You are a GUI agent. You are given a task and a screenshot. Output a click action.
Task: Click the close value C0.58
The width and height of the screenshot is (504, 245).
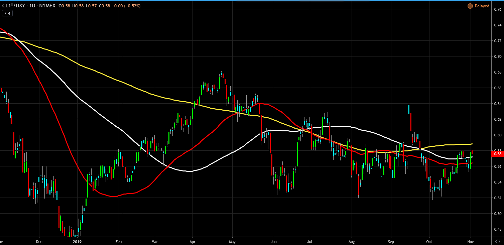coord(105,6)
